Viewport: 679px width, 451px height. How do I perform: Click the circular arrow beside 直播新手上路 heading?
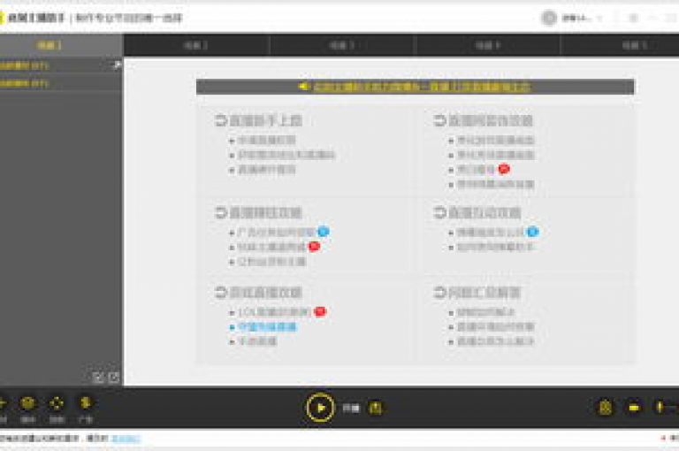(x=221, y=120)
